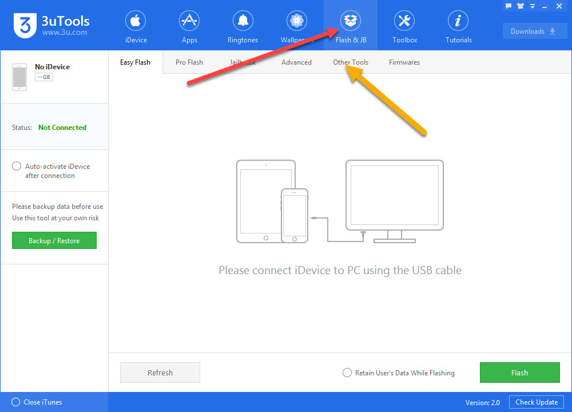Switch to the Advanced tab
Screen dimensions: 572x412
(296, 62)
